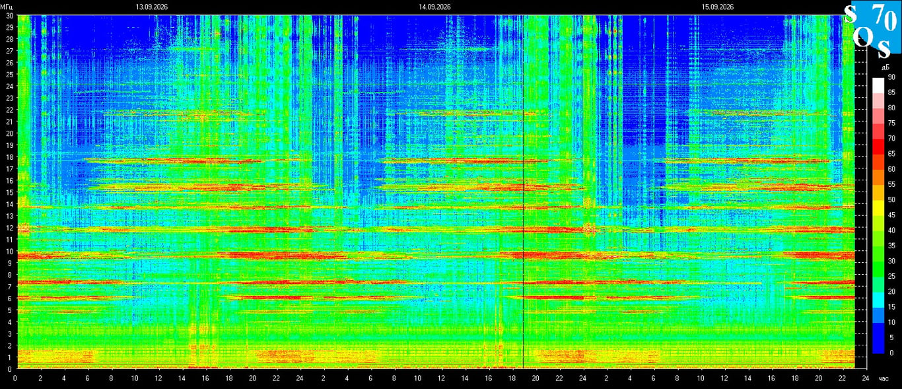Click the black vertical time marker line
This screenshot has height=389, width=902.
point(523,192)
